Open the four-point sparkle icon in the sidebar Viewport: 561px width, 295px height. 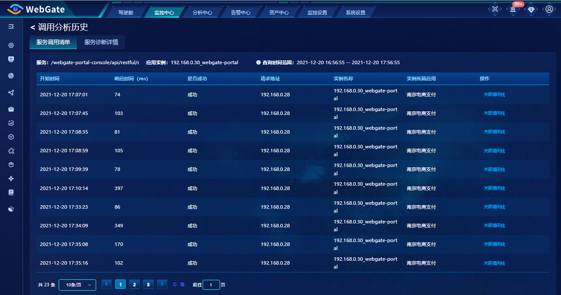[11, 178]
